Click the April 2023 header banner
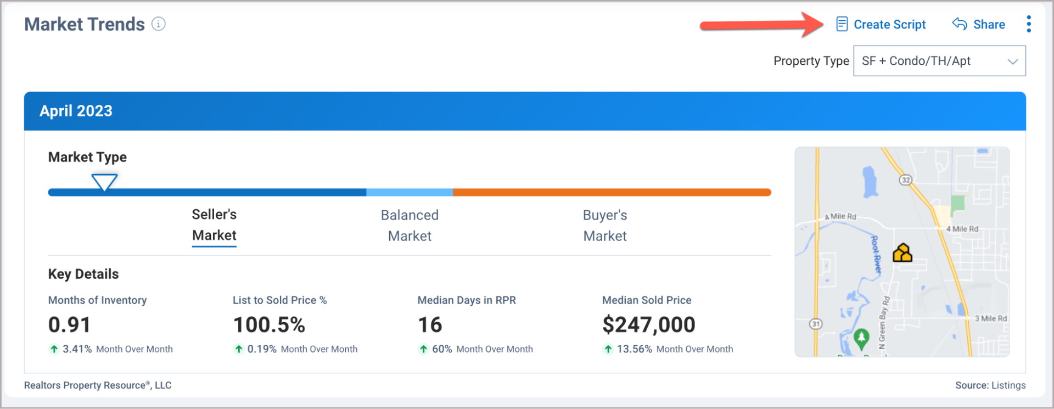The height and width of the screenshot is (409, 1054). coord(524,111)
